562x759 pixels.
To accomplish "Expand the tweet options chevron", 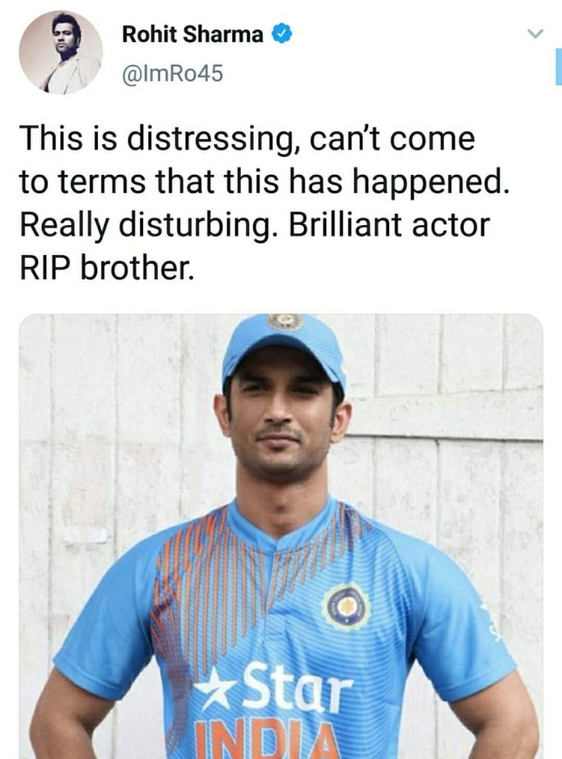I will pyautogui.click(x=535, y=33).
